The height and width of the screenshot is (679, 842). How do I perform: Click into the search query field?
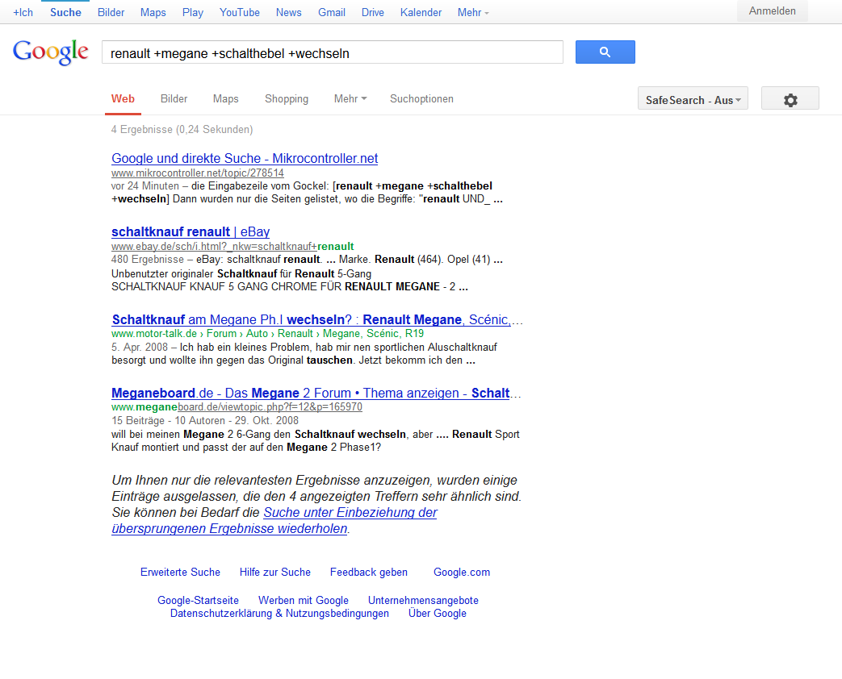pyautogui.click(x=333, y=52)
